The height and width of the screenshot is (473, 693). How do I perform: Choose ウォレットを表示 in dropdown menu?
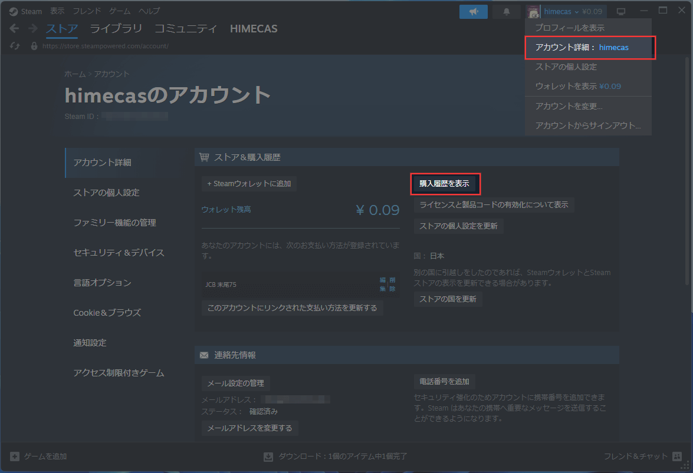[588, 86]
